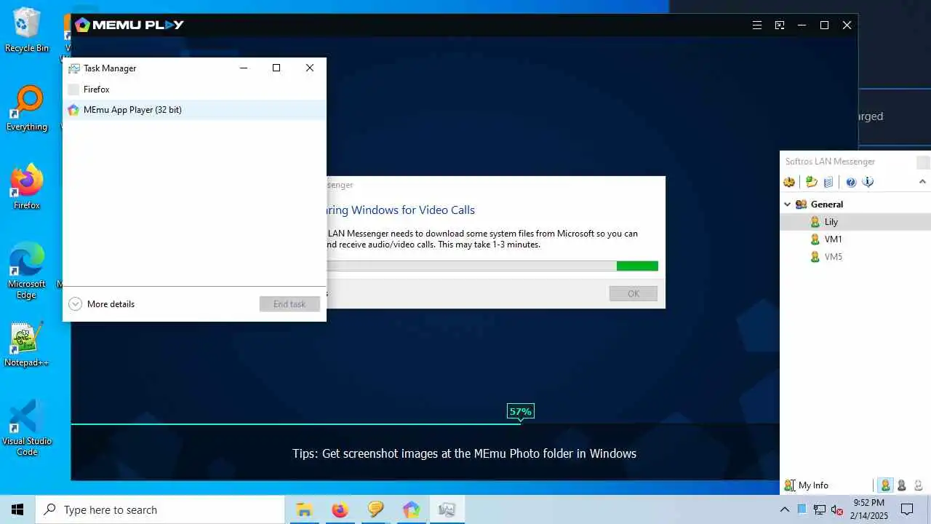Image resolution: width=931 pixels, height=524 pixels.
Task: Open Softros help question-mark icon
Action: [851, 182]
